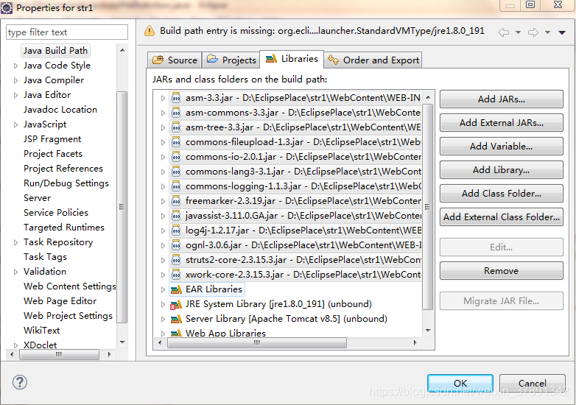Expand Server Library Apache Tomcat node
Image resolution: width=576 pixels, height=405 pixels.
163,319
